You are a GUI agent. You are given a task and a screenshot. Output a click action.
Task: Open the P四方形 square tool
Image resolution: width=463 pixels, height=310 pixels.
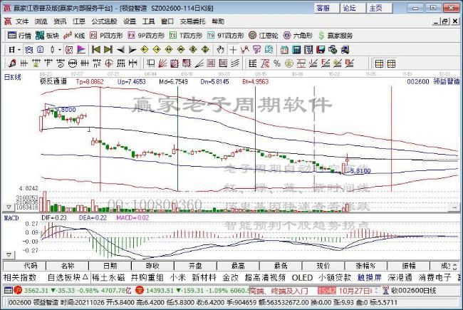(106, 36)
